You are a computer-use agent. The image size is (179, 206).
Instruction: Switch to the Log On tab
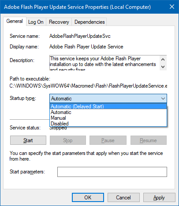36,22
